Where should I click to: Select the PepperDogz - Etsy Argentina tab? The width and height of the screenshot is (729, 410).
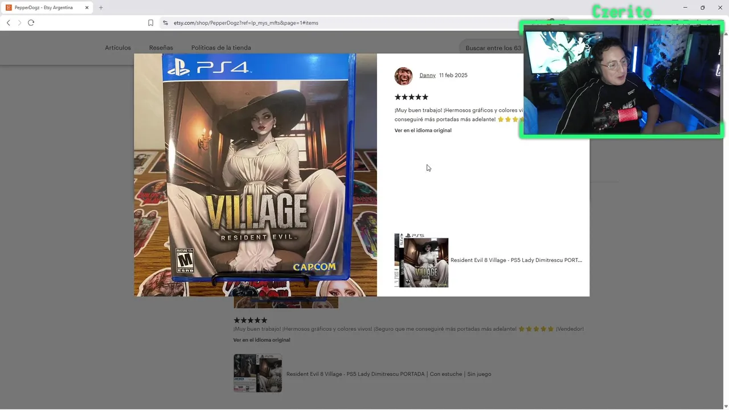(48, 7)
